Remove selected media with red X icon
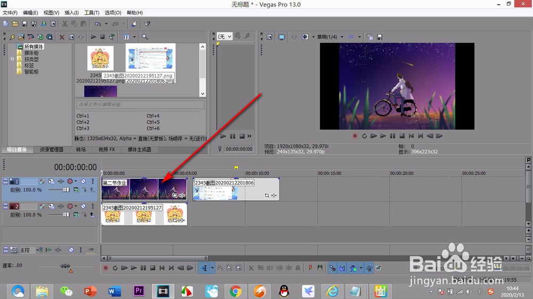Viewport: 533px width, 299px height. pyautogui.click(x=62, y=37)
